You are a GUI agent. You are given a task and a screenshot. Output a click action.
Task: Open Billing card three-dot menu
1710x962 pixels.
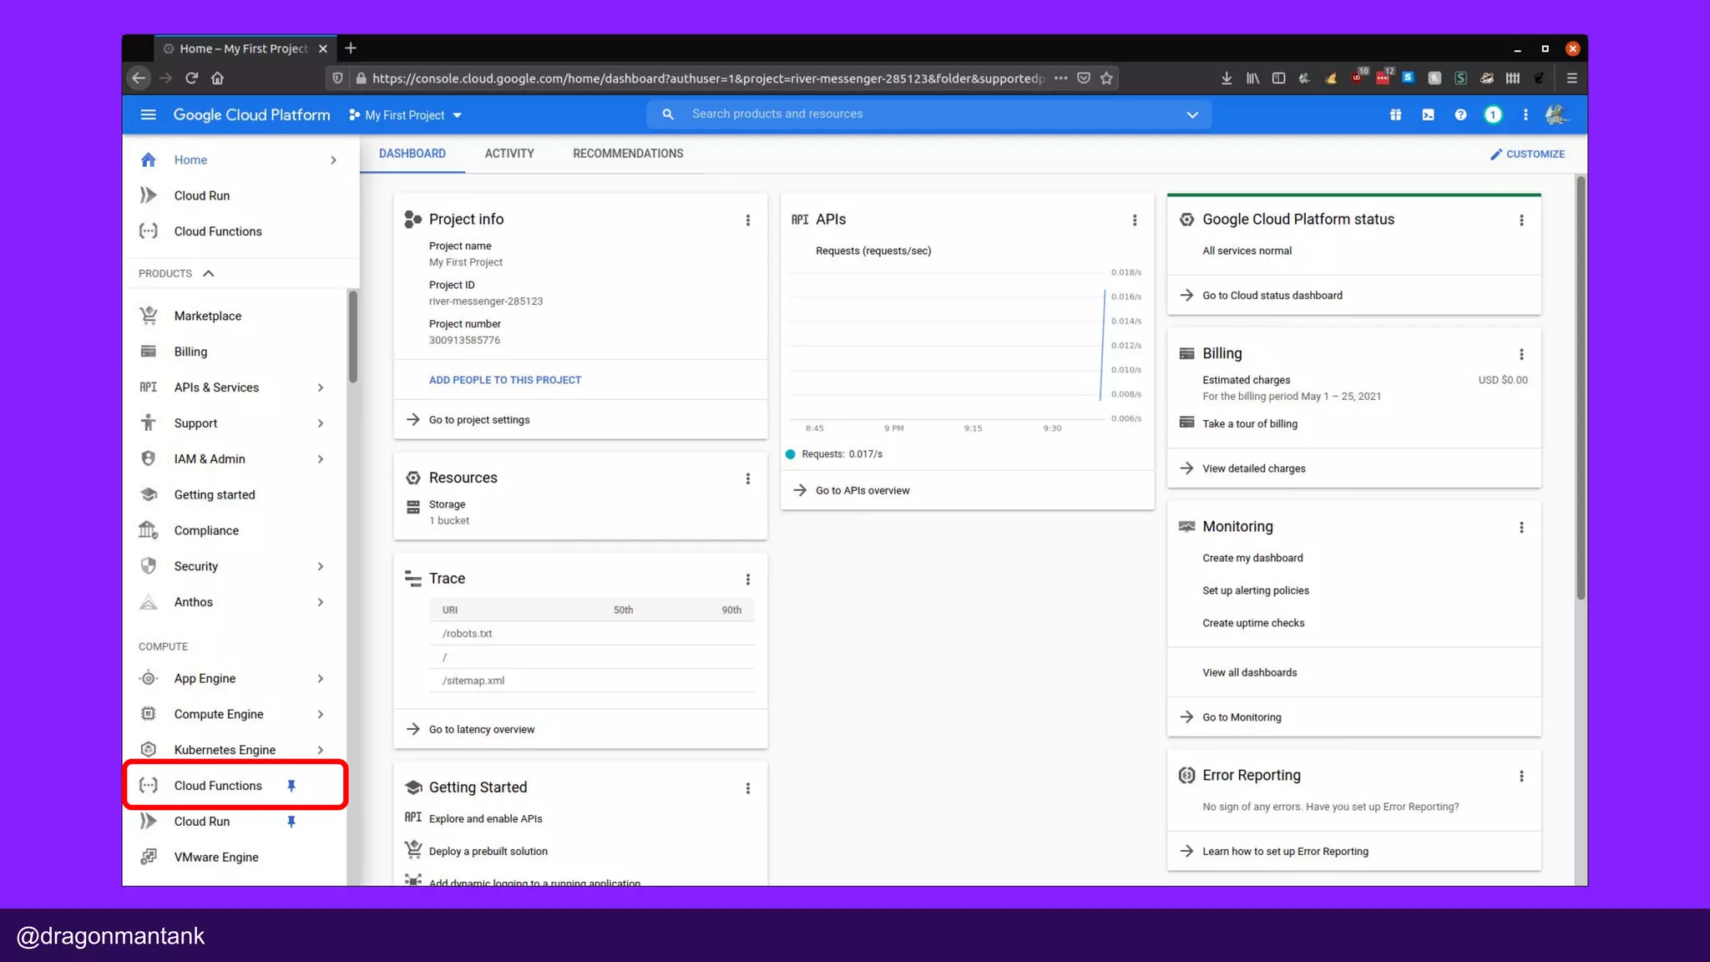(1521, 354)
